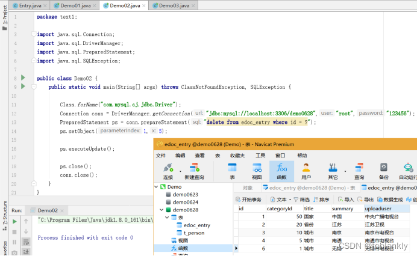Click the 数据生成 data generation button

390,200
